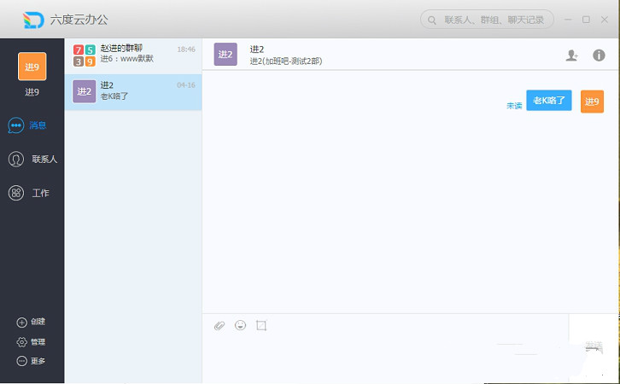
Task: Click the group chat avatar with numbers 7 5 3 9
Action: (85, 55)
